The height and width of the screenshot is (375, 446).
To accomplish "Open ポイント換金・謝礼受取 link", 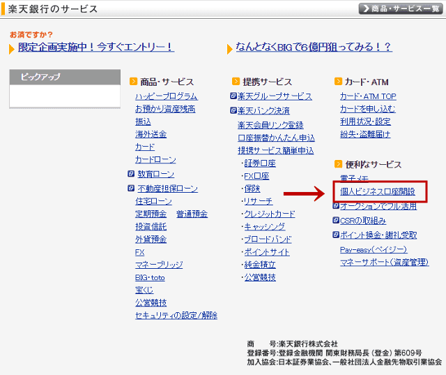I will (378, 235).
